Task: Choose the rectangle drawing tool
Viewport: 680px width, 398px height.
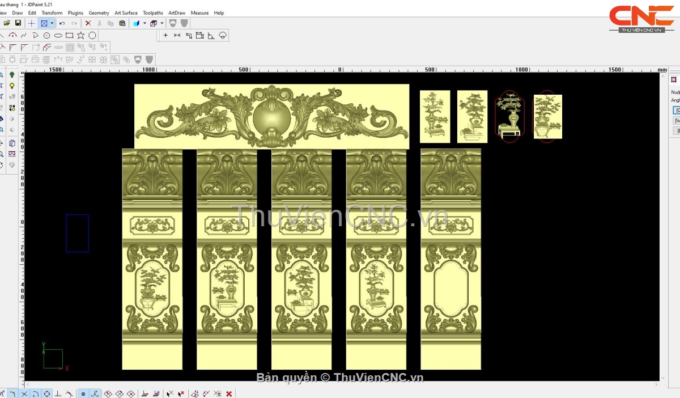Action: pos(70,35)
